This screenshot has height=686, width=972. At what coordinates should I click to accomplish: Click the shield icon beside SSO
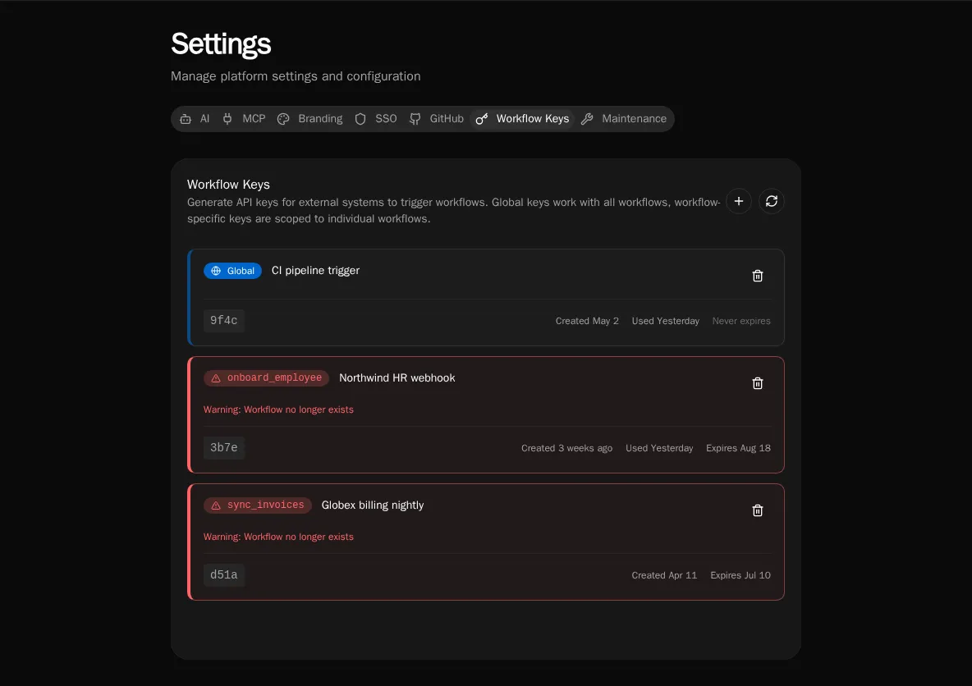[360, 119]
